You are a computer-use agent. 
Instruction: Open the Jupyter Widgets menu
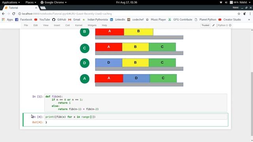[x=92, y=25]
